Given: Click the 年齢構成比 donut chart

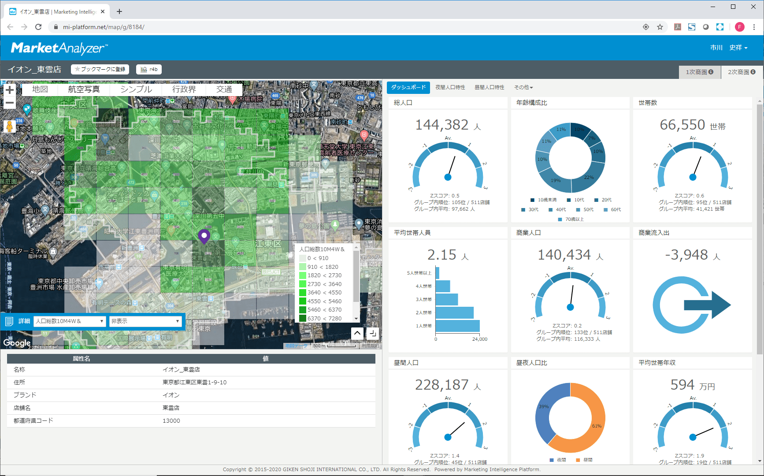Looking at the screenshot, I should (571, 158).
